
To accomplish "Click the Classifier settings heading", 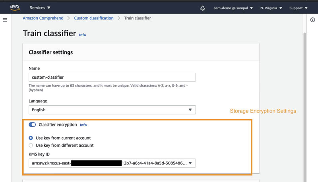I will [x=51, y=52].
